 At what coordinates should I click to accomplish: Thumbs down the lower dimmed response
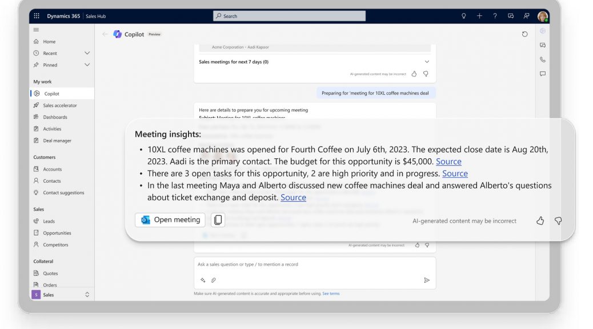pos(427,245)
